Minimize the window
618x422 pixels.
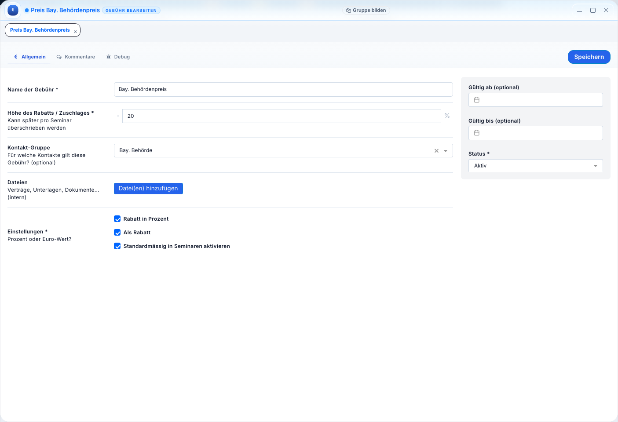579,10
